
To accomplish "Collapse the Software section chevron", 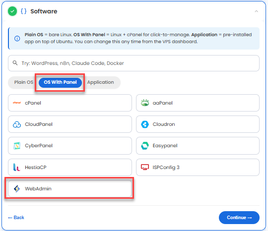I will [x=256, y=11].
